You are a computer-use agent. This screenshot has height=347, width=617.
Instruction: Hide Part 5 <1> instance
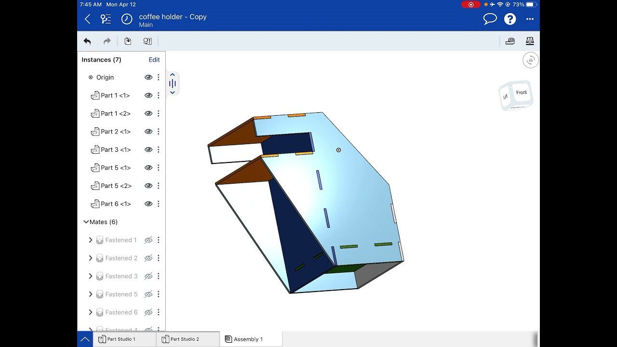pyautogui.click(x=148, y=168)
